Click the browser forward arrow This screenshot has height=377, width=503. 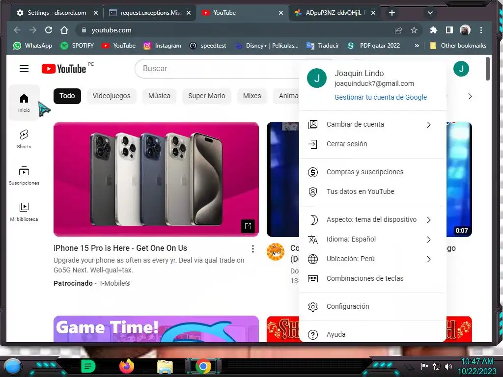point(33,30)
